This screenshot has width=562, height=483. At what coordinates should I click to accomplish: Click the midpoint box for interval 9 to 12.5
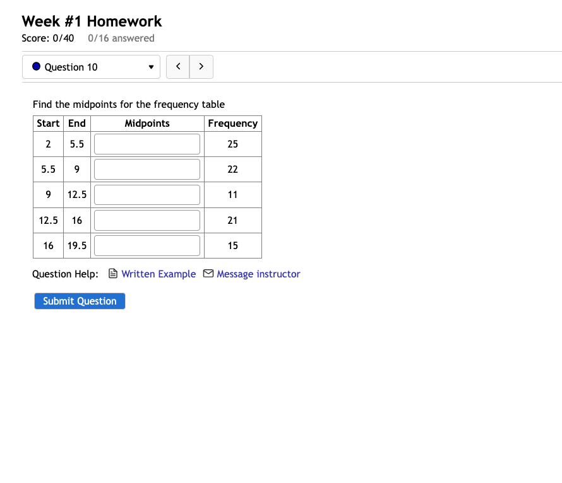click(x=146, y=194)
